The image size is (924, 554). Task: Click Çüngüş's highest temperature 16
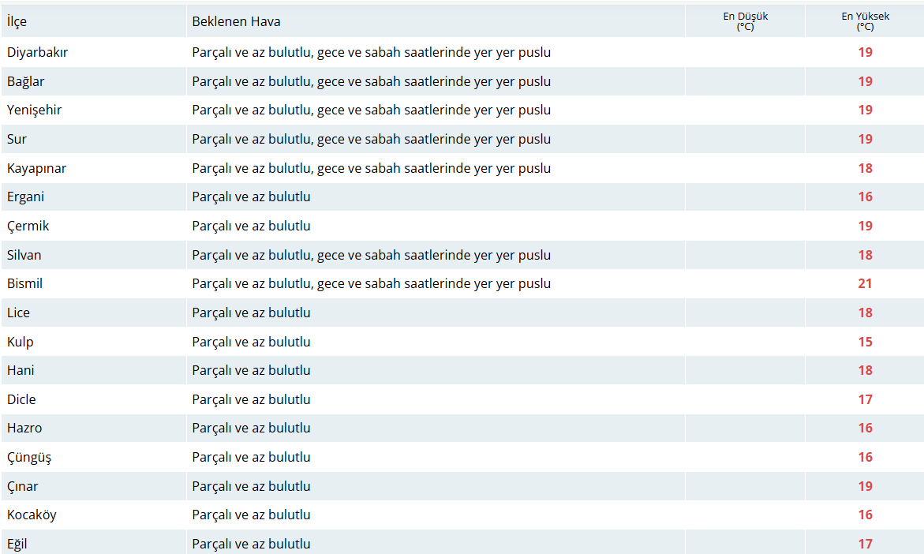tap(865, 458)
